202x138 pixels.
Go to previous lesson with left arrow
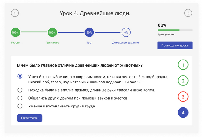15,13
